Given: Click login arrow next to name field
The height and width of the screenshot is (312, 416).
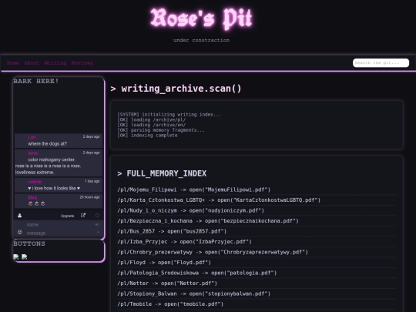Looking at the screenshot, I should (97, 224).
